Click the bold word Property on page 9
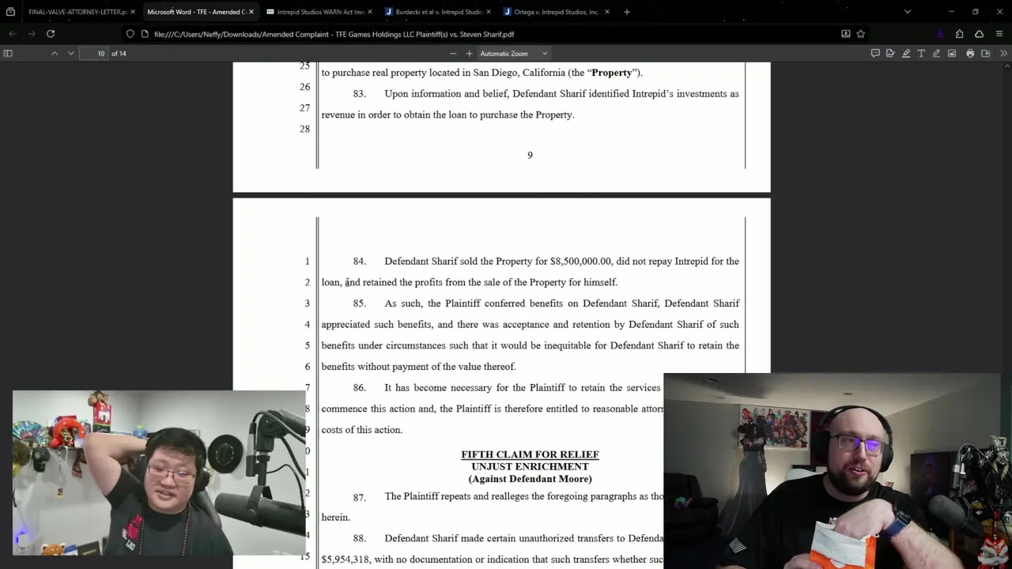Image resolution: width=1012 pixels, height=569 pixels. pyautogui.click(x=612, y=73)
